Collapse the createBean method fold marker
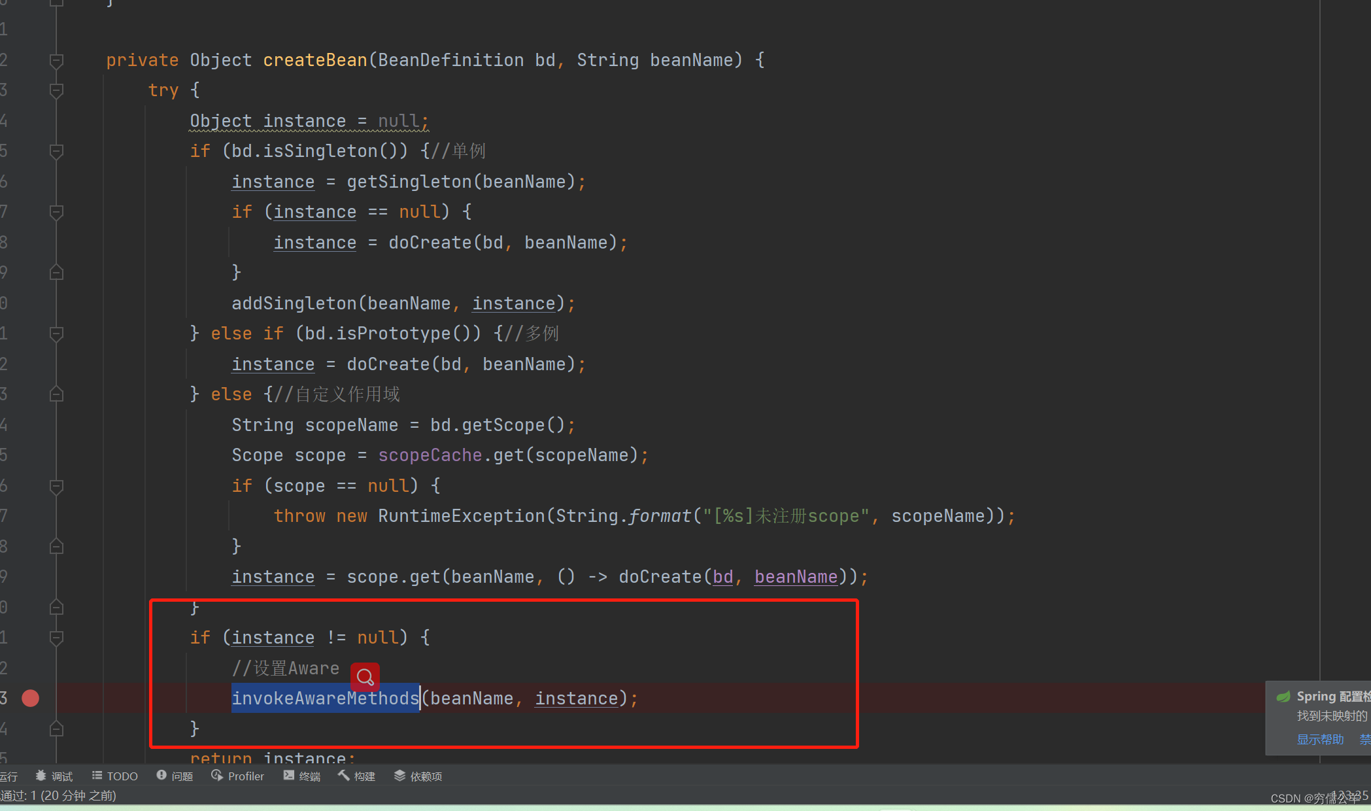1371x811 pixels. click(57, 60)
